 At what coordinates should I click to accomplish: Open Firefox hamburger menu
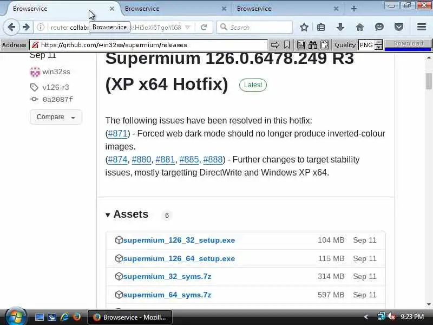422,27
